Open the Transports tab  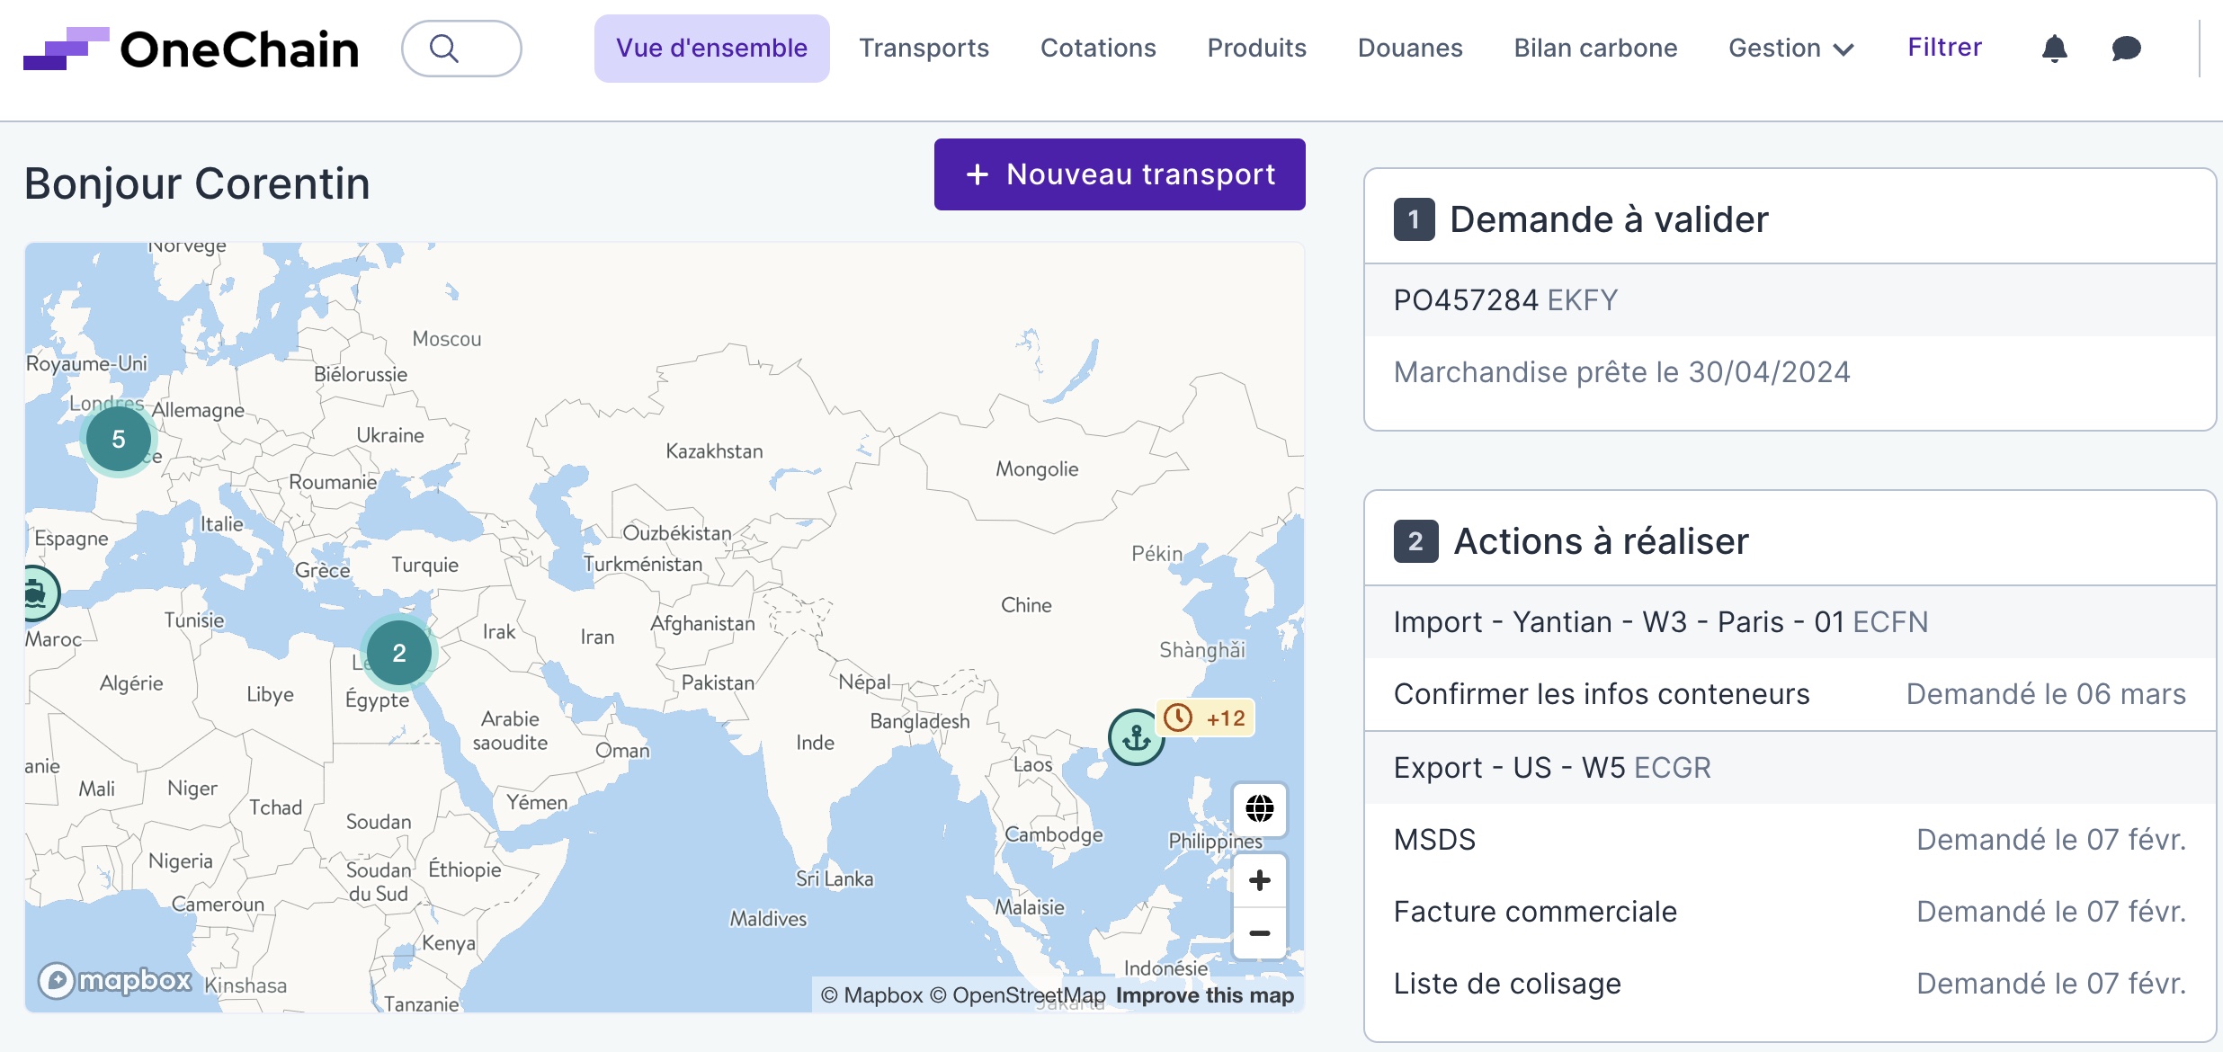pyautogui.click(x=924, y=49)
